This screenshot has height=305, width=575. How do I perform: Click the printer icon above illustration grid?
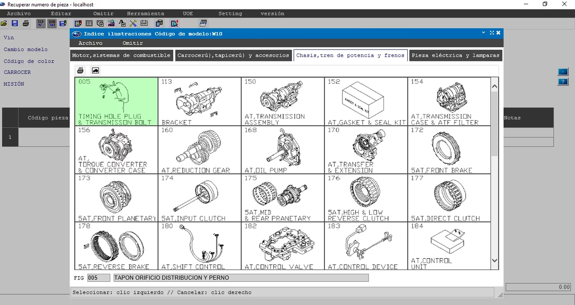81,70
